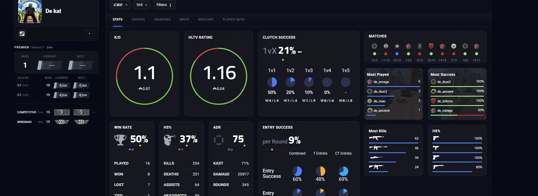
Task: Go to the Matches tab
Action: (x=206, y=19)
